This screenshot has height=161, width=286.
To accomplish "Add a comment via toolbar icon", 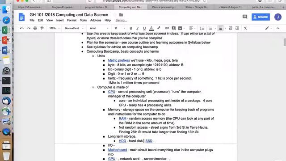I will click(x=174, y=28).
